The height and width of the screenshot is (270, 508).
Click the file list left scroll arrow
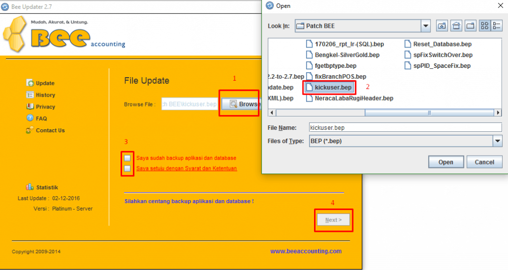coord(272,112)
